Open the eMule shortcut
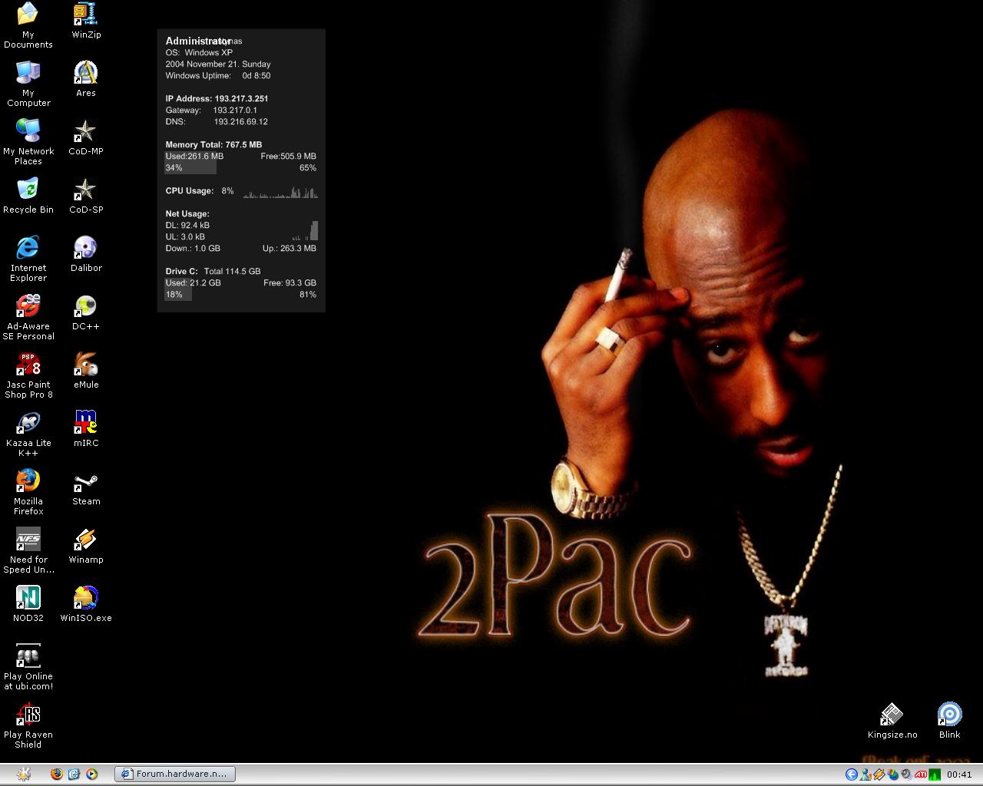Screen dimensions: 983x786 tap(86, 370)
